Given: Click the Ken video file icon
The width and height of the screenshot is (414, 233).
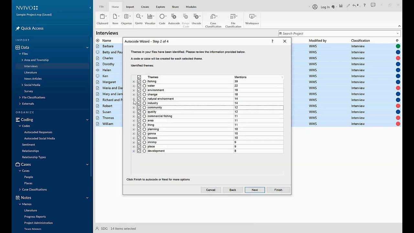Looking at the screenshot, I should (98, 76).
